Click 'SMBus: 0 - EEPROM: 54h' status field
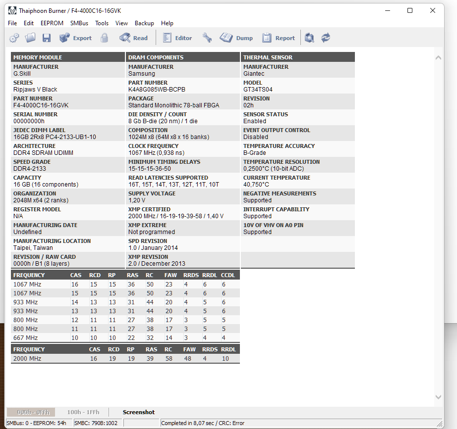Image resolution: width=457 pixels, height=429 pixels. (x=39, y=423)
